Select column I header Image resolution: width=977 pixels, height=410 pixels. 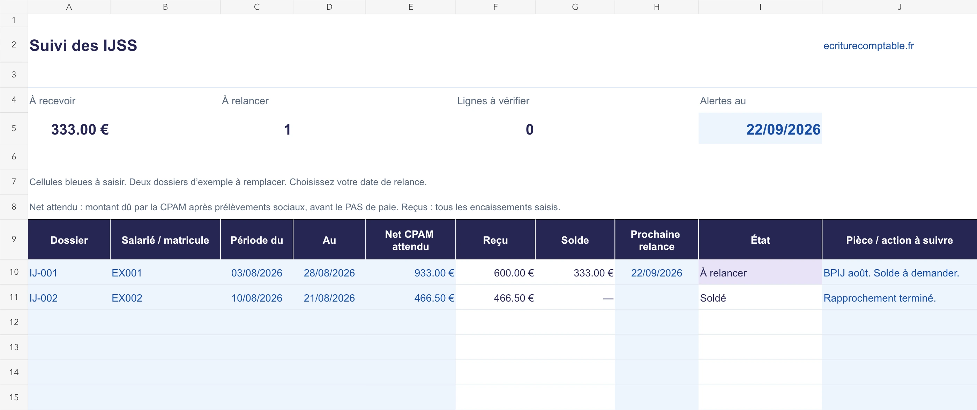[x=760, y=7]
